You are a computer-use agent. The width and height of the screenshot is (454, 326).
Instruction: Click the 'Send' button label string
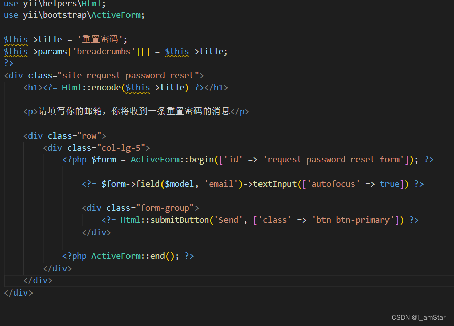[x=228, y=220]
